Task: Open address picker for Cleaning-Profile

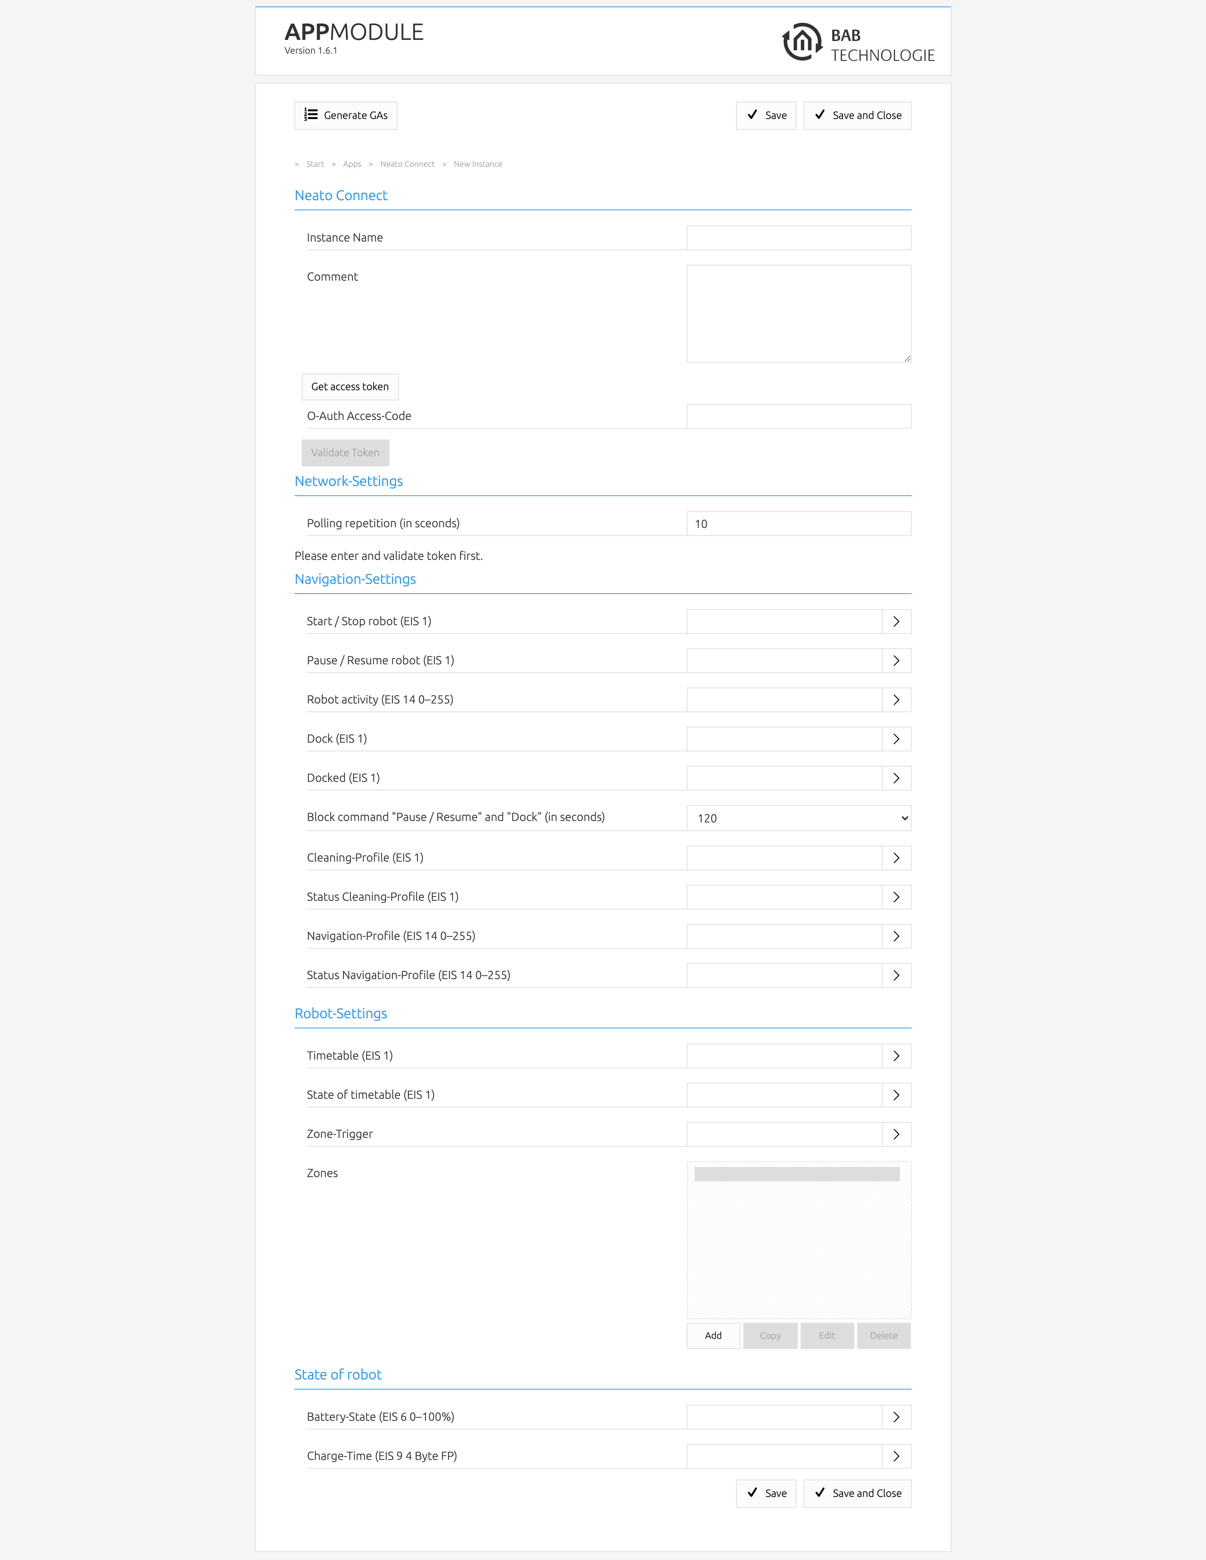Action: click(x=896, y=858)
